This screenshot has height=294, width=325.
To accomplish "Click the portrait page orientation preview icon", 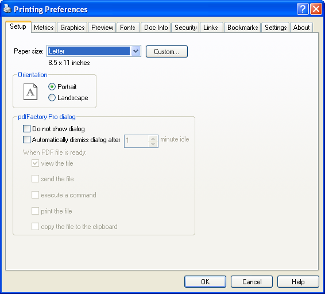I will pos(31,92).
